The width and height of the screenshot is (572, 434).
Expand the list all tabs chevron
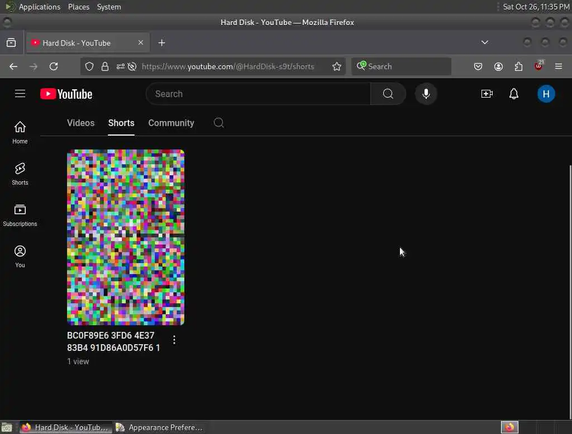[484, 42]
